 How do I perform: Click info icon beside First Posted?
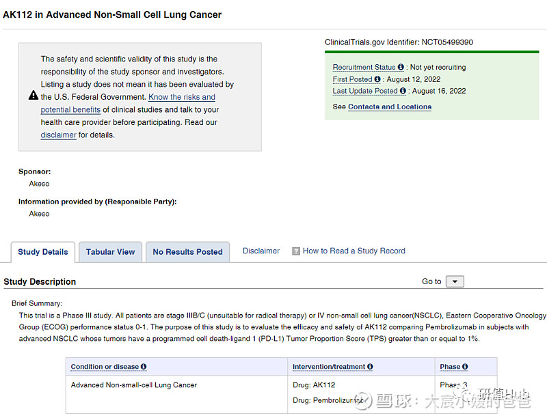[x=377, y=80]
